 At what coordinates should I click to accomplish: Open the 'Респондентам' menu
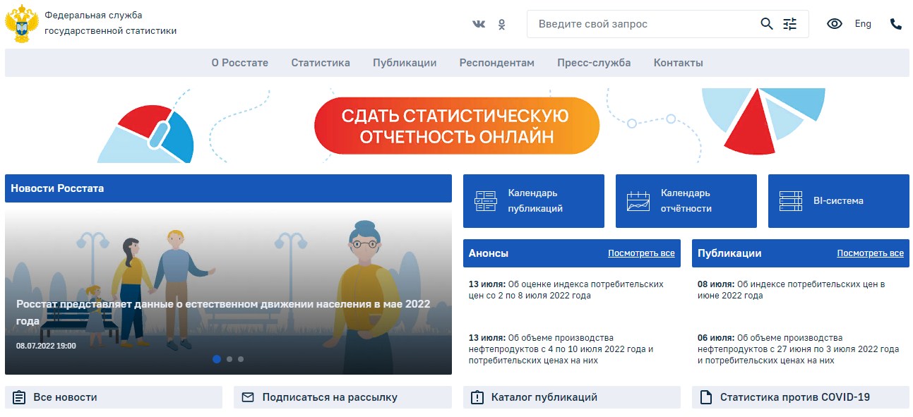(x=497, y=63)
